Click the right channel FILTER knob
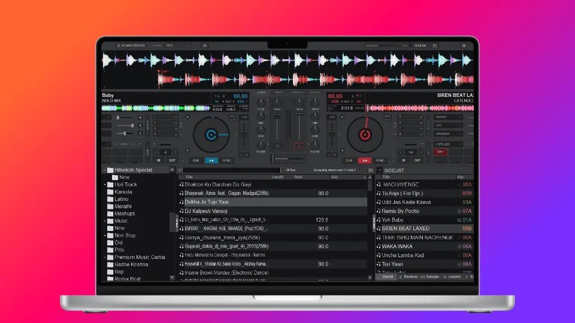This screenshot has width=575, height=323. pos(315,145)
